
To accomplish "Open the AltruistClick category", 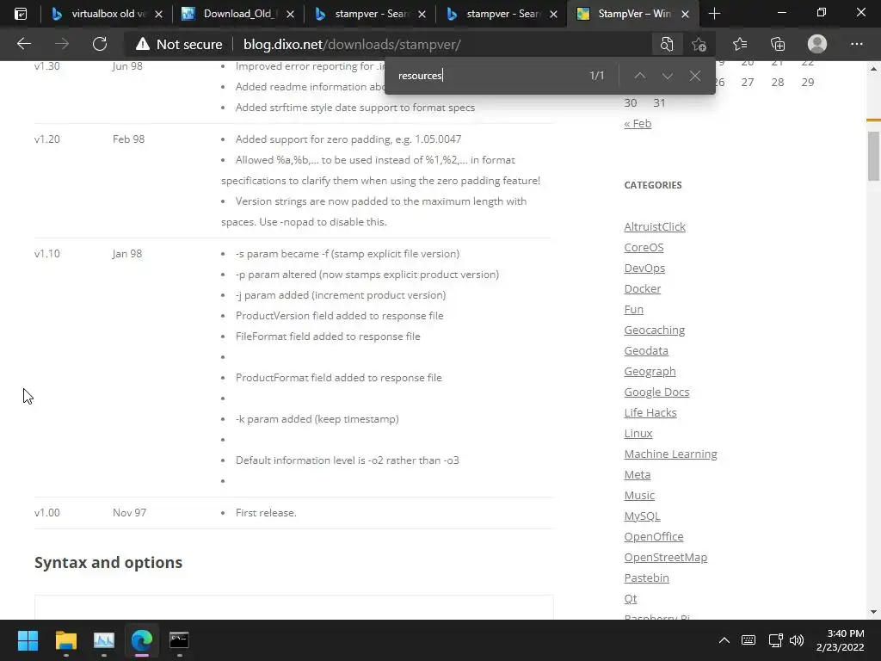I will [655, 226].
